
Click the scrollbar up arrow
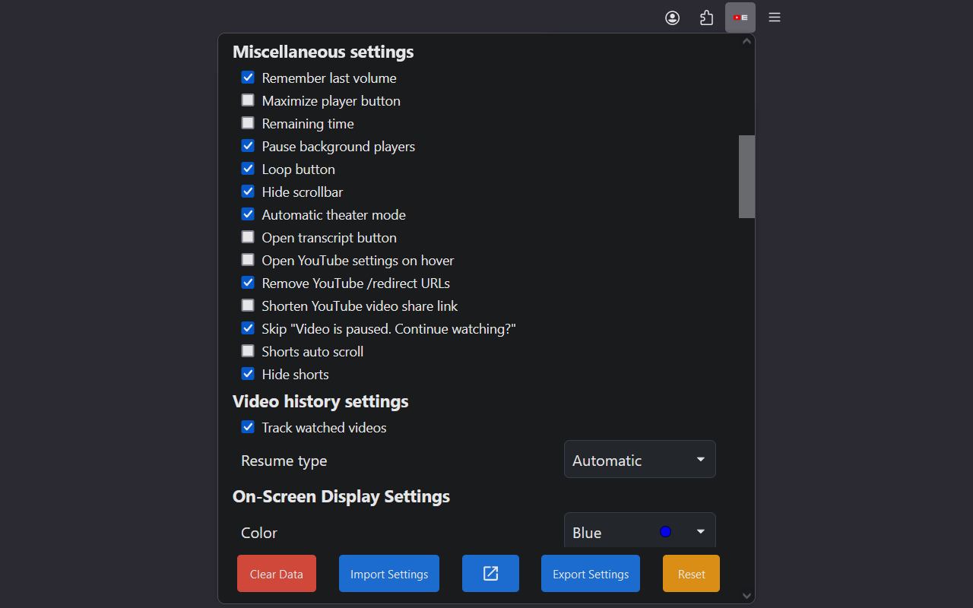[x=746, y=40]
